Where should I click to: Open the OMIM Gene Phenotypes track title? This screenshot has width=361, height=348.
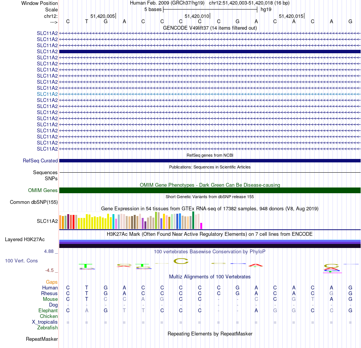[x=210, y=185]
